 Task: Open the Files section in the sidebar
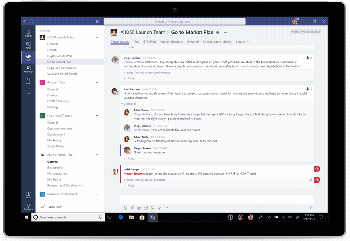[28, 81]
